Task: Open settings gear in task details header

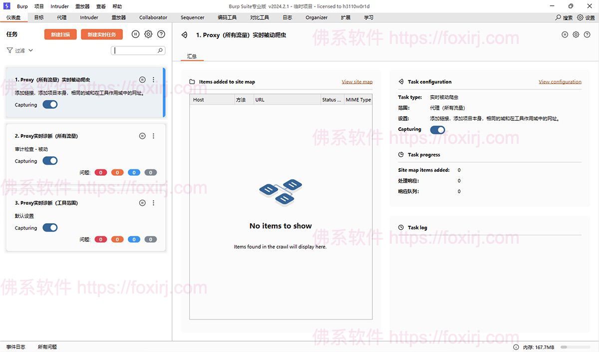Action: pos(576,35)
